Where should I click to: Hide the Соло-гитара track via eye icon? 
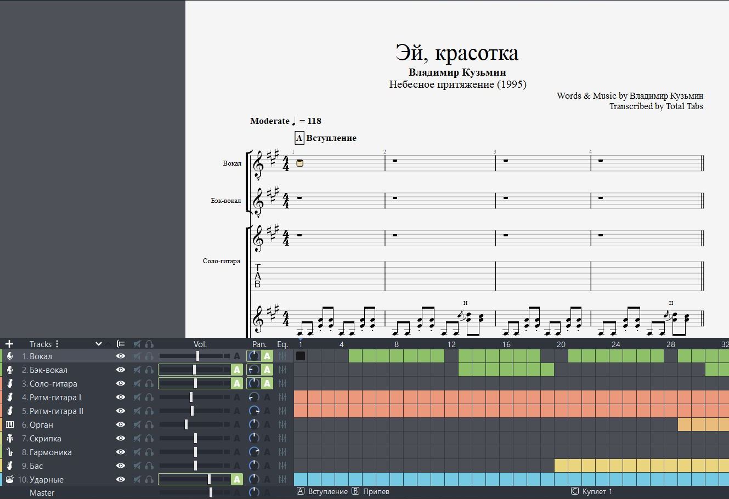pos(121,383)
